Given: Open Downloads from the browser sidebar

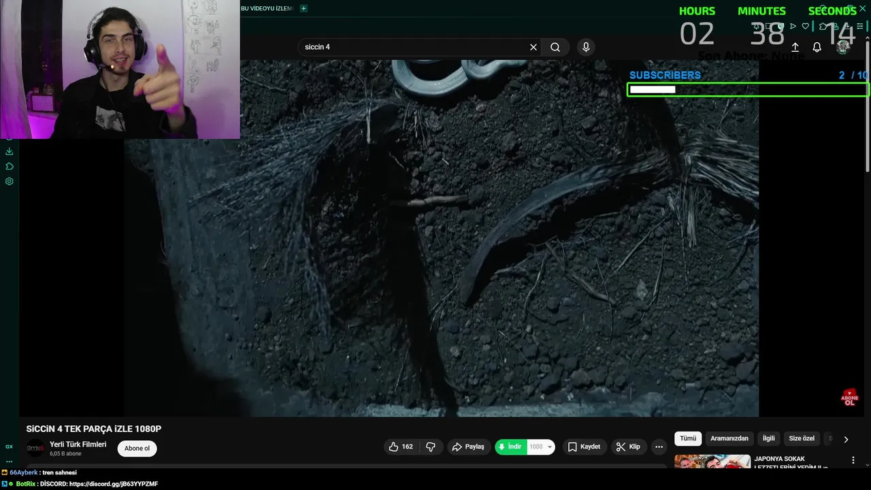Looking at the screenshot, I should (10, 151).
